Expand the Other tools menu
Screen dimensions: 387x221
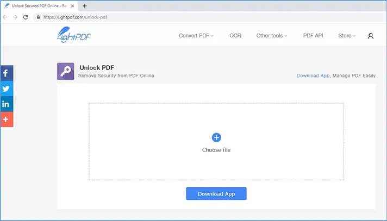tap(271, 35)
